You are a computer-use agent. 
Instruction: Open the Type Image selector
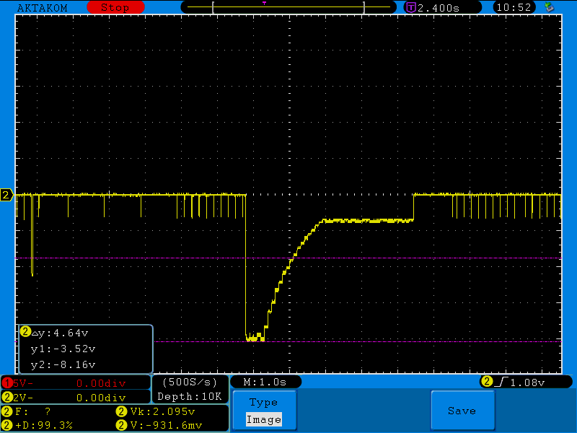point(263,411)
